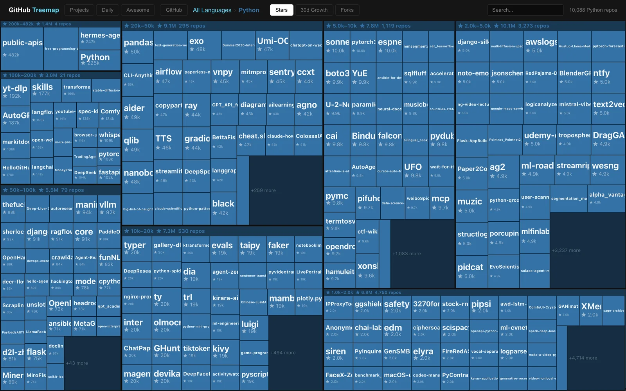Viewport: 626px width, 391px height.
Task: Open the UFO 9.8k tile
Action: tap(416, 171)
